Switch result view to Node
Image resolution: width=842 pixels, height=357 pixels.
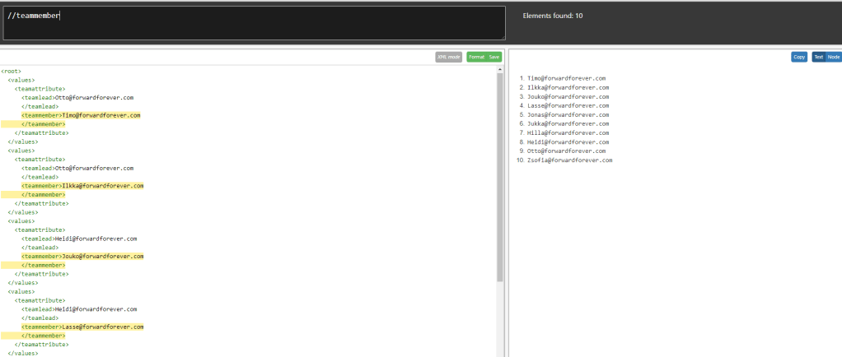click(834, 57)
